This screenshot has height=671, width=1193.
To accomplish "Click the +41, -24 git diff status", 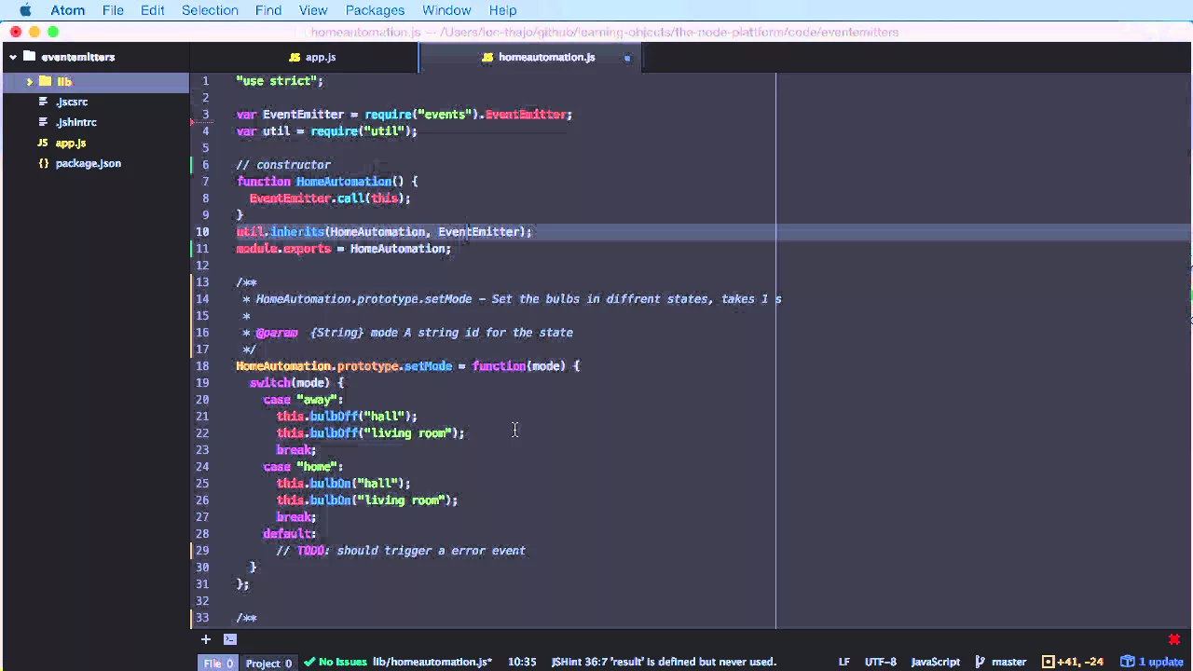I will (x=1073, y=662).
